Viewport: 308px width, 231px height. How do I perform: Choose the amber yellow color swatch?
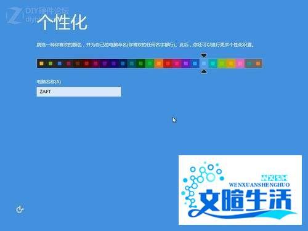point(231,63)
